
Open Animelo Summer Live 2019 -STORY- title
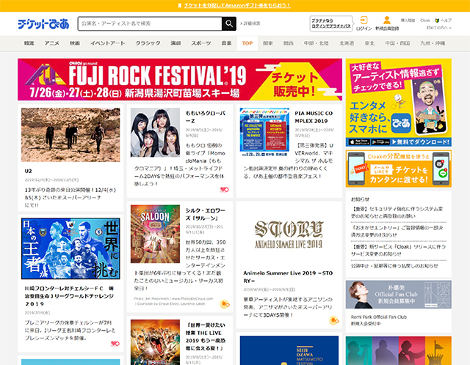click(288, 277)
